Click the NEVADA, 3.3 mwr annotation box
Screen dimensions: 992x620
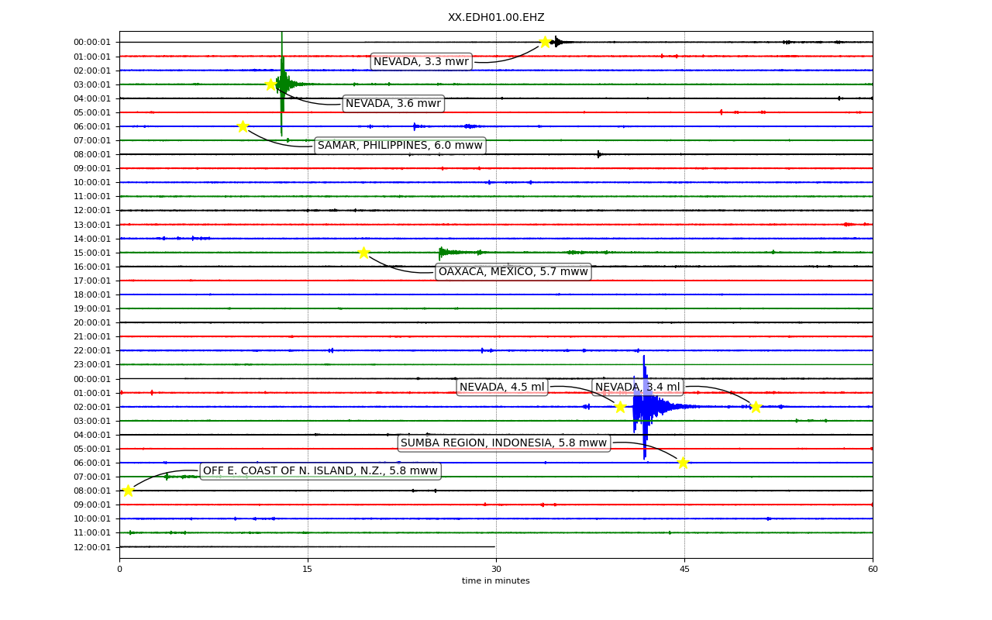421,62
